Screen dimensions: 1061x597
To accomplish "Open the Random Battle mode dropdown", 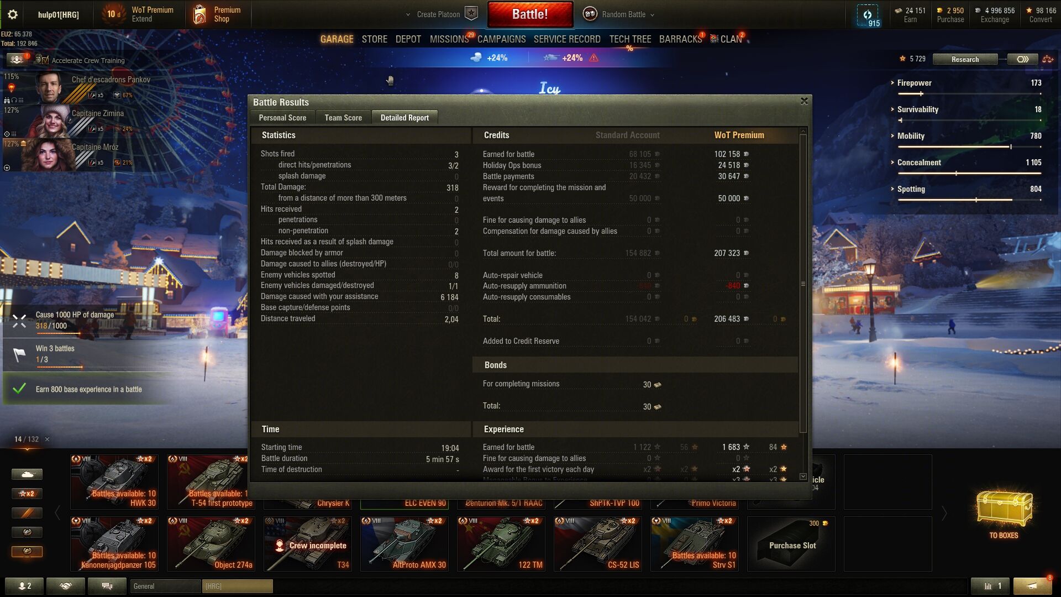I will tap(623, 14).
